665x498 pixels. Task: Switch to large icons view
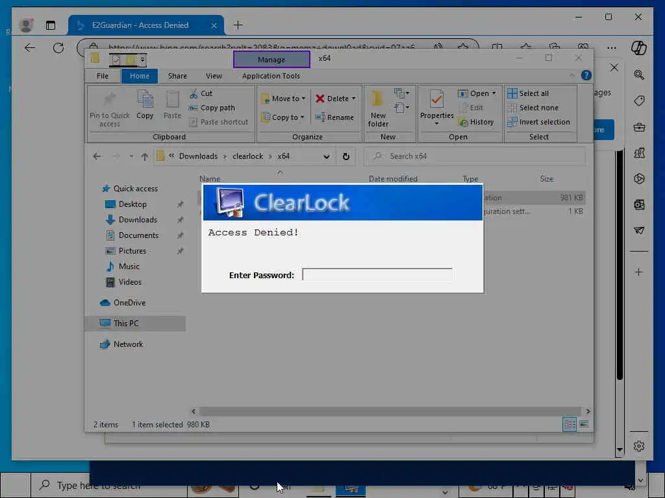point(584,424)
